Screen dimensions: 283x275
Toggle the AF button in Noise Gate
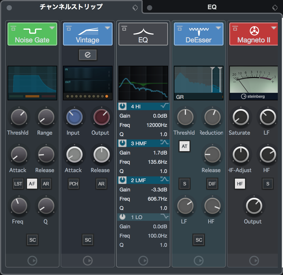(32, 184)
